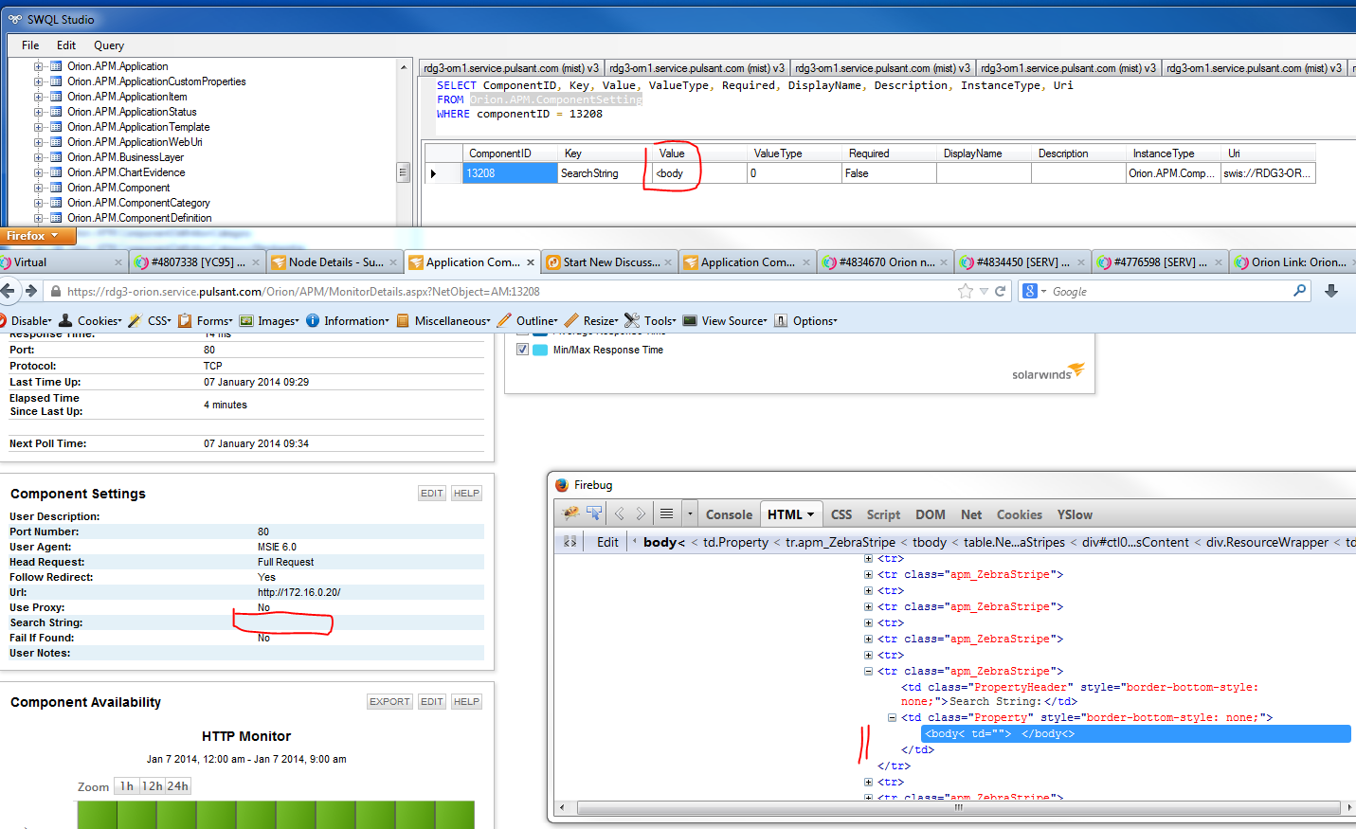Click the Min/Max Response Time color swatch
The image size is (1356, 829).
click(x=540, y=350)
